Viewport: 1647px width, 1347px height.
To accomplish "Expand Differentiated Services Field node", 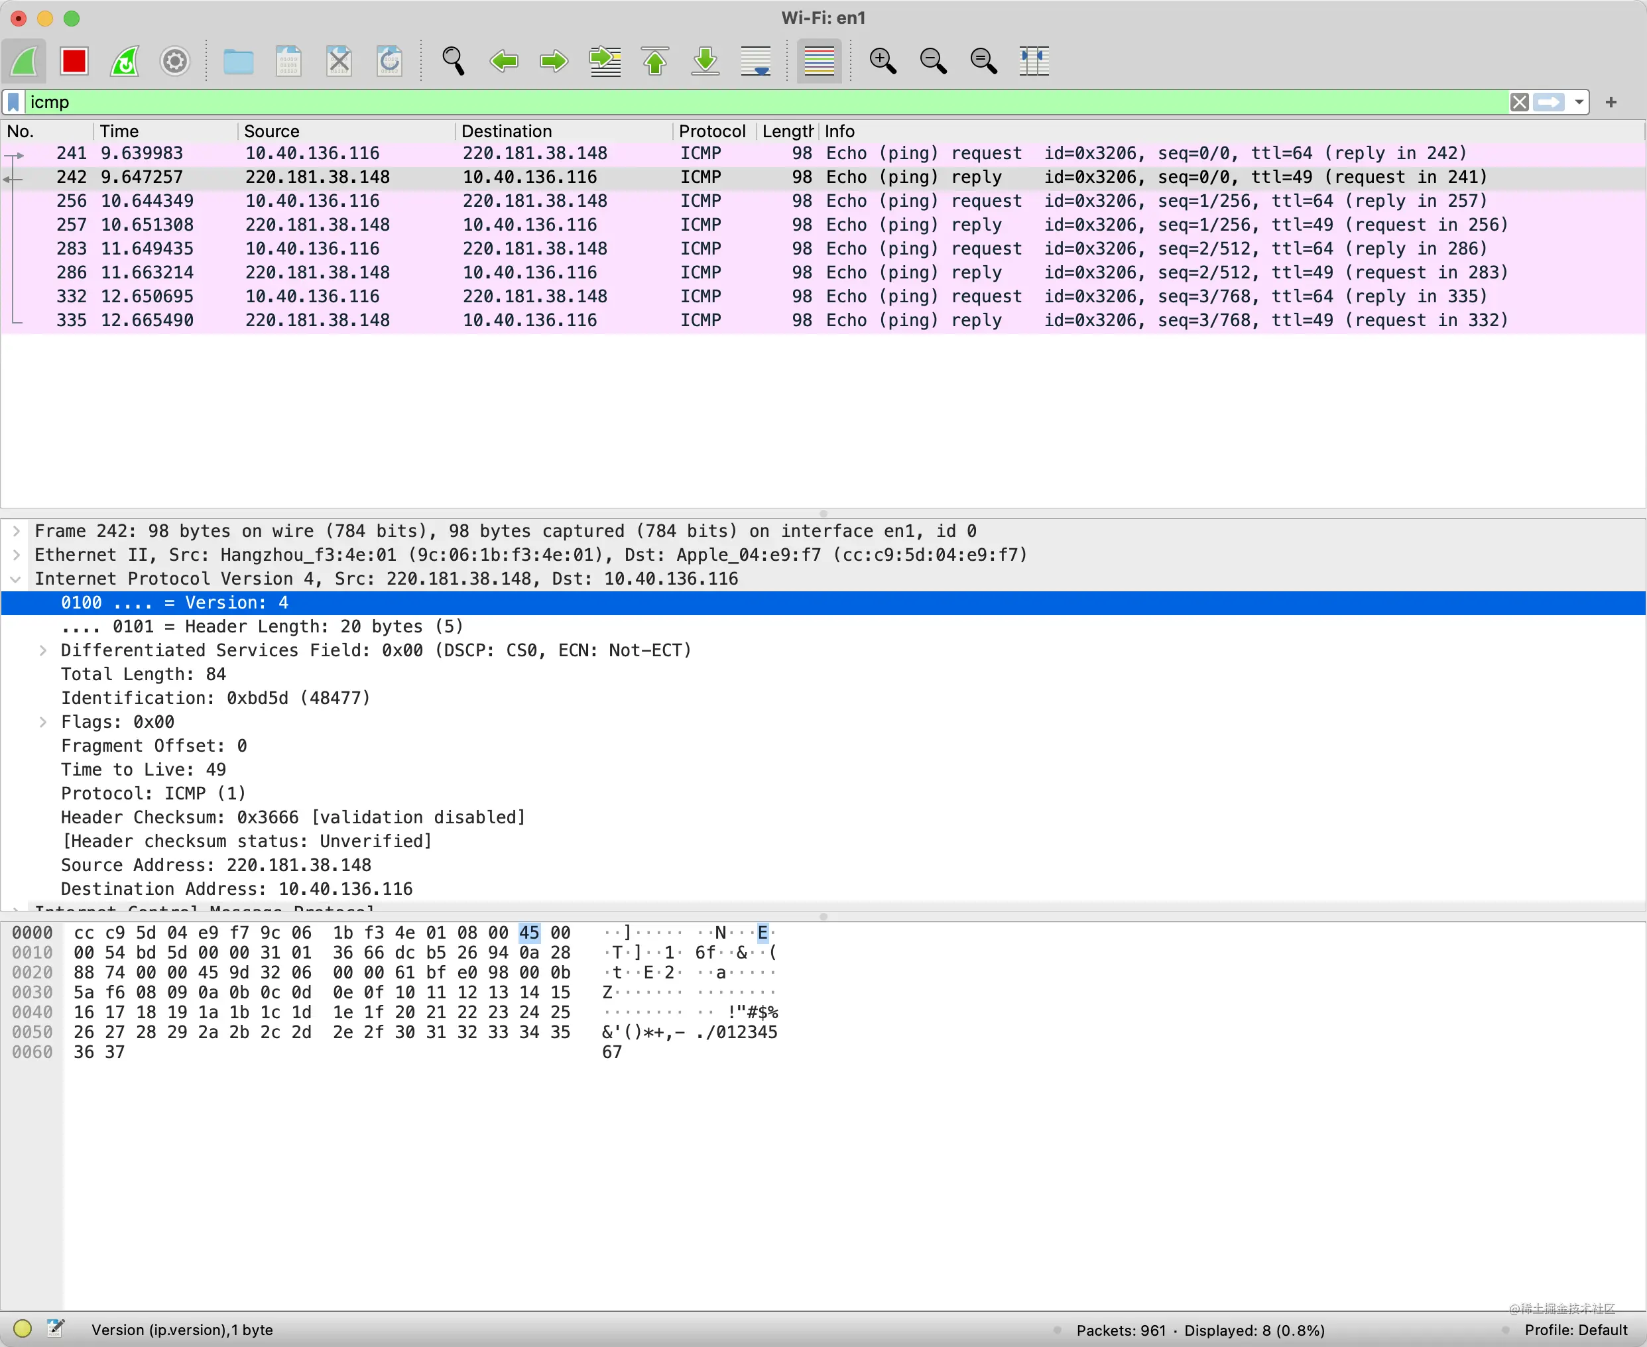I will [42, 651].
